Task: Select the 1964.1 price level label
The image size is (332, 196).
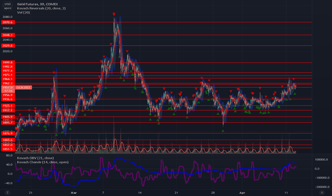Action: [x=8, y=79]
